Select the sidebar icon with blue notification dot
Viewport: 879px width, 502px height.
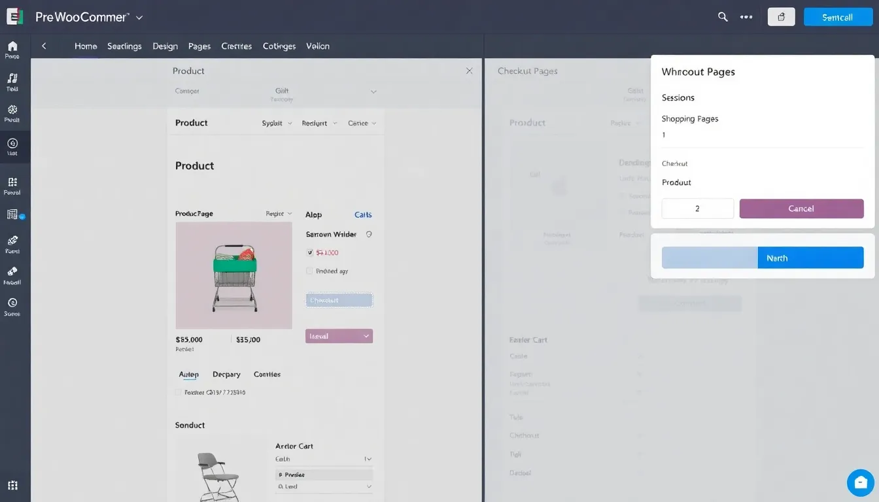pos(12,214)
